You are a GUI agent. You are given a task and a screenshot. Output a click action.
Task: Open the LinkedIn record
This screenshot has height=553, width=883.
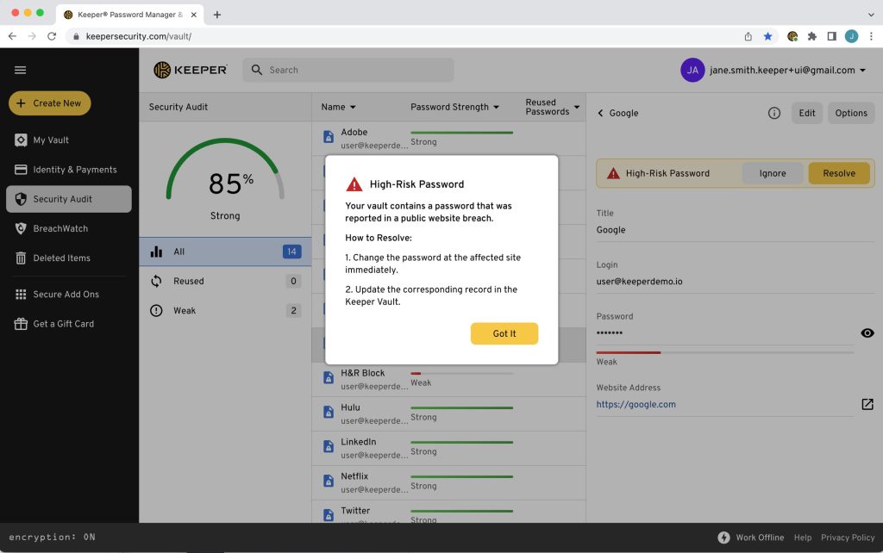[x=448, y=449]
